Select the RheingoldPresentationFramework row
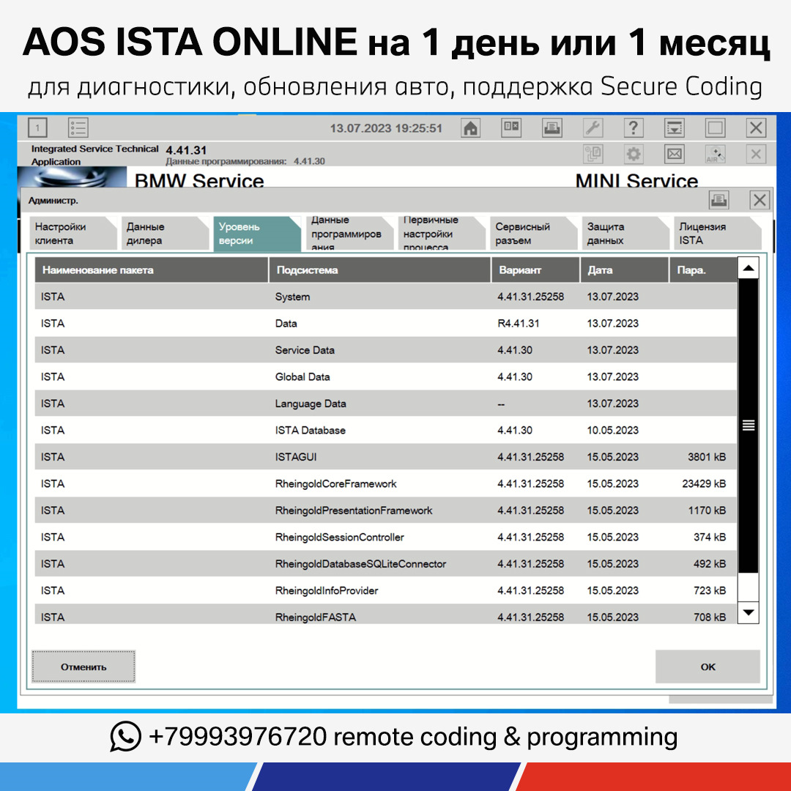Viewport: 791px width, 791px height. (x=385, y=510)
